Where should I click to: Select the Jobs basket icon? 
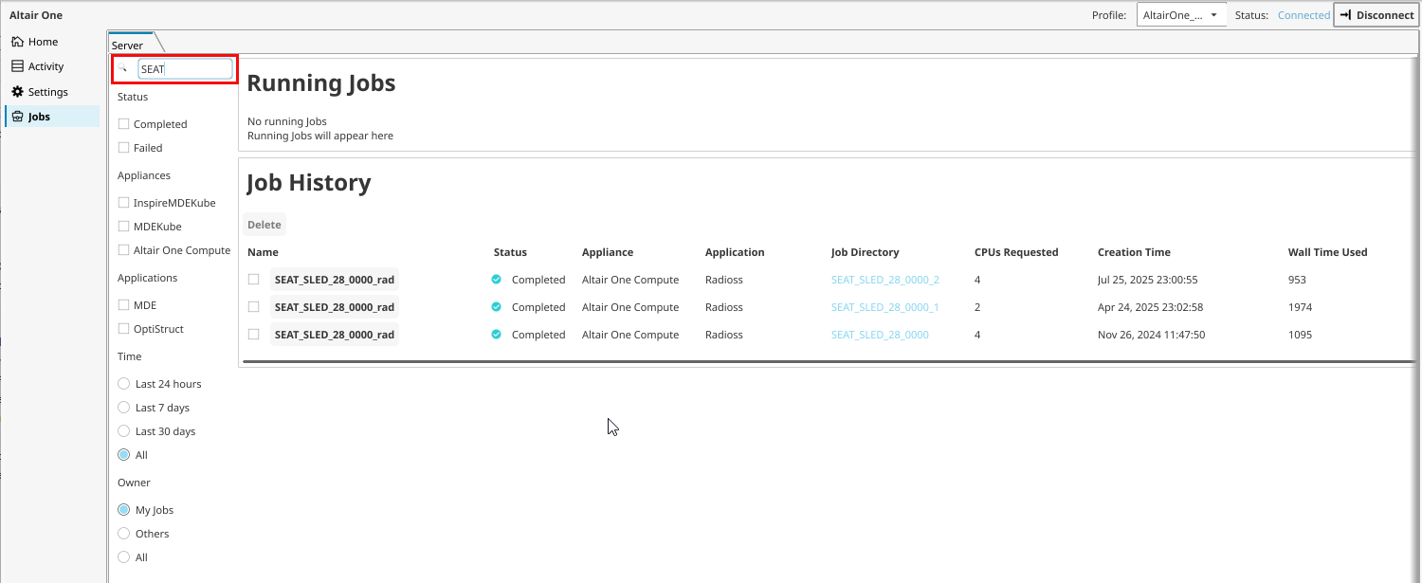coord(17,117)
